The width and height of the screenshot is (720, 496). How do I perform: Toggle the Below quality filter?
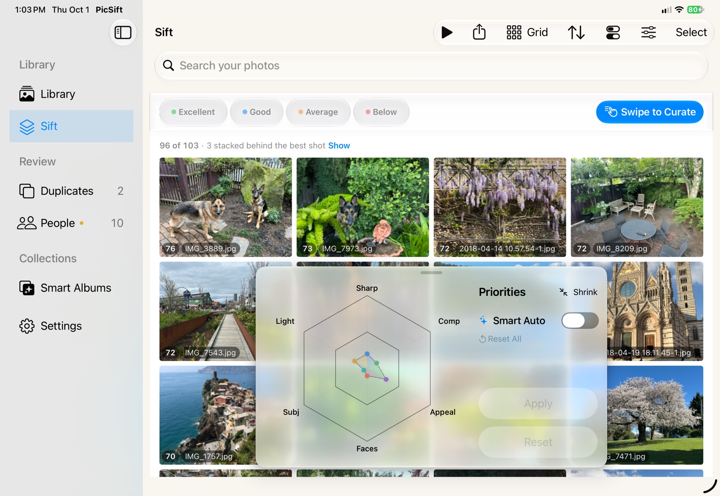pyautogui.click(x=381, y=112)
